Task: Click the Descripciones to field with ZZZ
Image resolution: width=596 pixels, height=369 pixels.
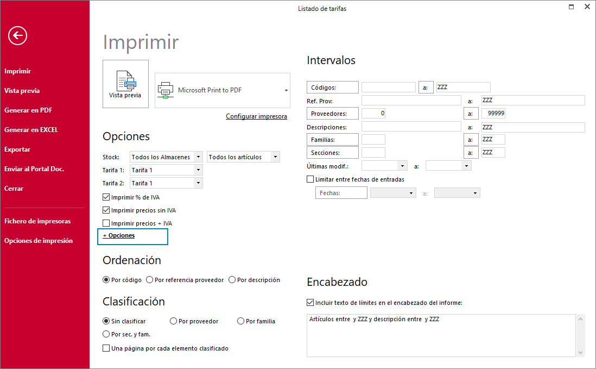Action: (533, 127)
